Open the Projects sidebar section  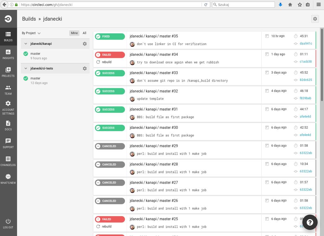8,72
